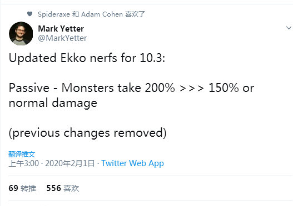This screenshot has height=206, width=293.
Task: Open the Mark Yetter display name
Action: click(61, 29)
